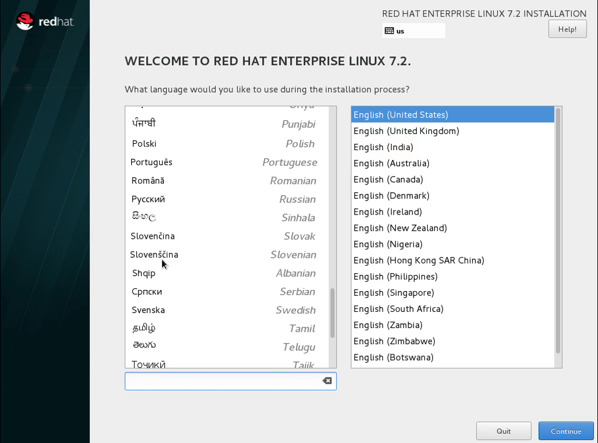Select Tajik language row
The width and height of the screenshot is (598, 443).
point(227,363)
